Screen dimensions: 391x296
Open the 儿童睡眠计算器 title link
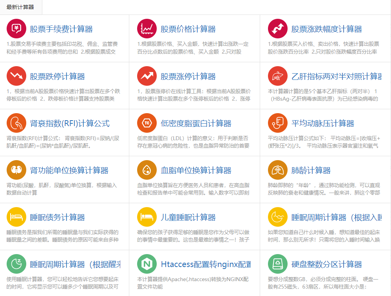pos(188,218)
